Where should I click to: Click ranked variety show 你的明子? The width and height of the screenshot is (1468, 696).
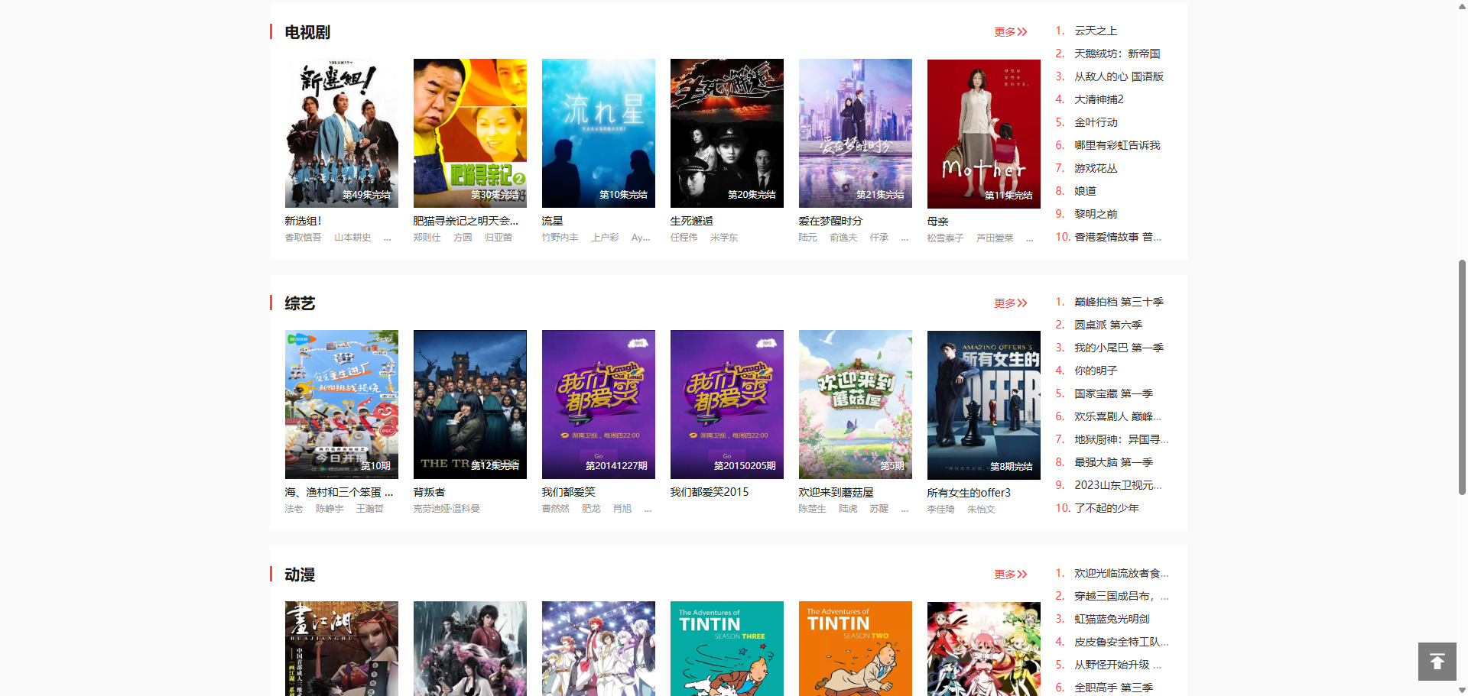coord(1096,371)
